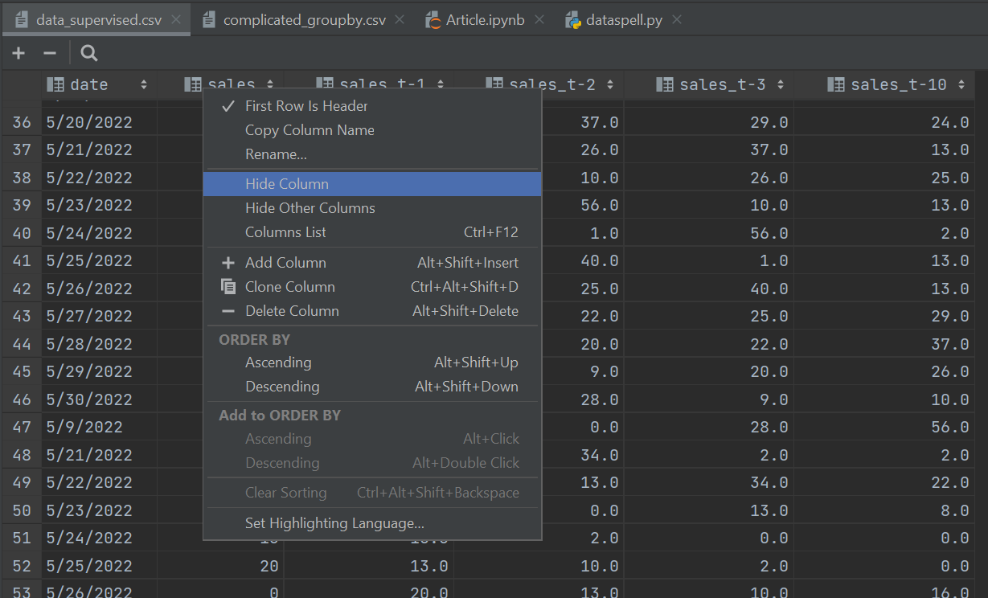Click sort arrows on sales_t-2 column
Image resolution: width=988 pixels, height=598 pixels.
[x=610, y=84]
